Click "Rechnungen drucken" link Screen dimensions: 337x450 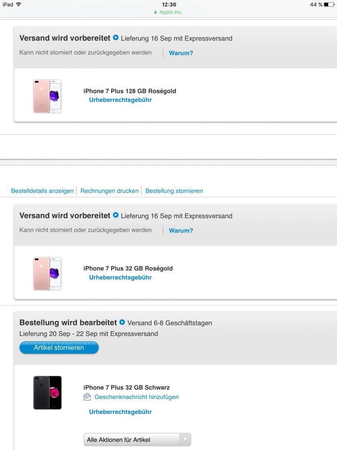coord(109,191)
